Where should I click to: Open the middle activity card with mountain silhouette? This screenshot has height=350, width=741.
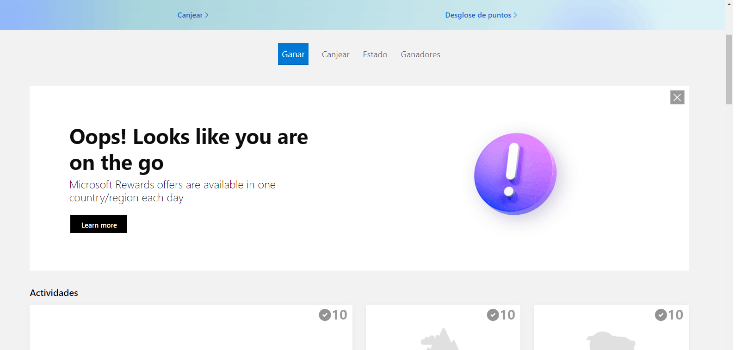click(x=443, y=327)
